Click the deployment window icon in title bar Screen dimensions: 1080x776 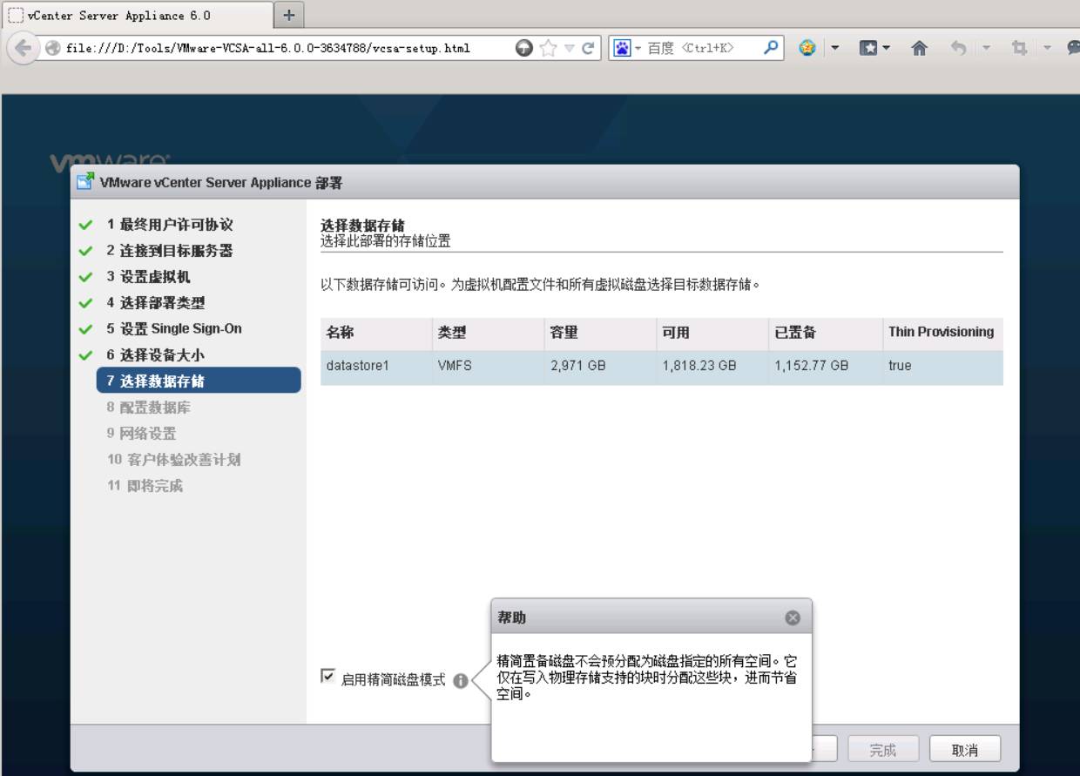tap(85, 182)
